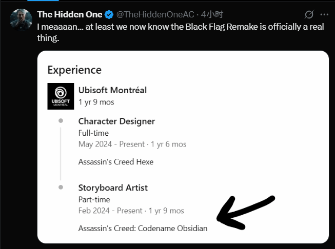Open The Hidden One display name
Screen dimensions: 335x249
click(x=70, y=14)
